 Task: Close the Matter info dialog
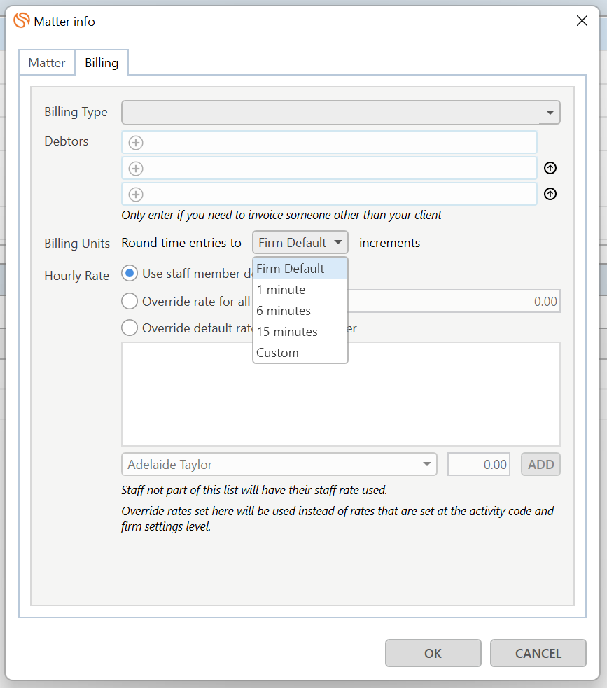581,21
